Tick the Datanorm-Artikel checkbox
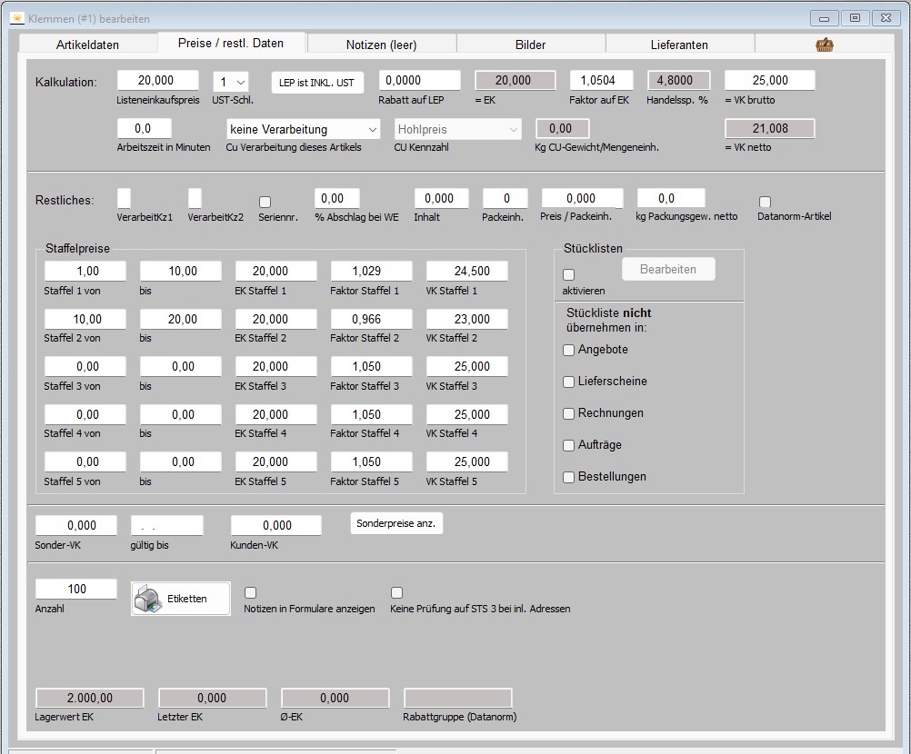 click(x=765, y=202)
